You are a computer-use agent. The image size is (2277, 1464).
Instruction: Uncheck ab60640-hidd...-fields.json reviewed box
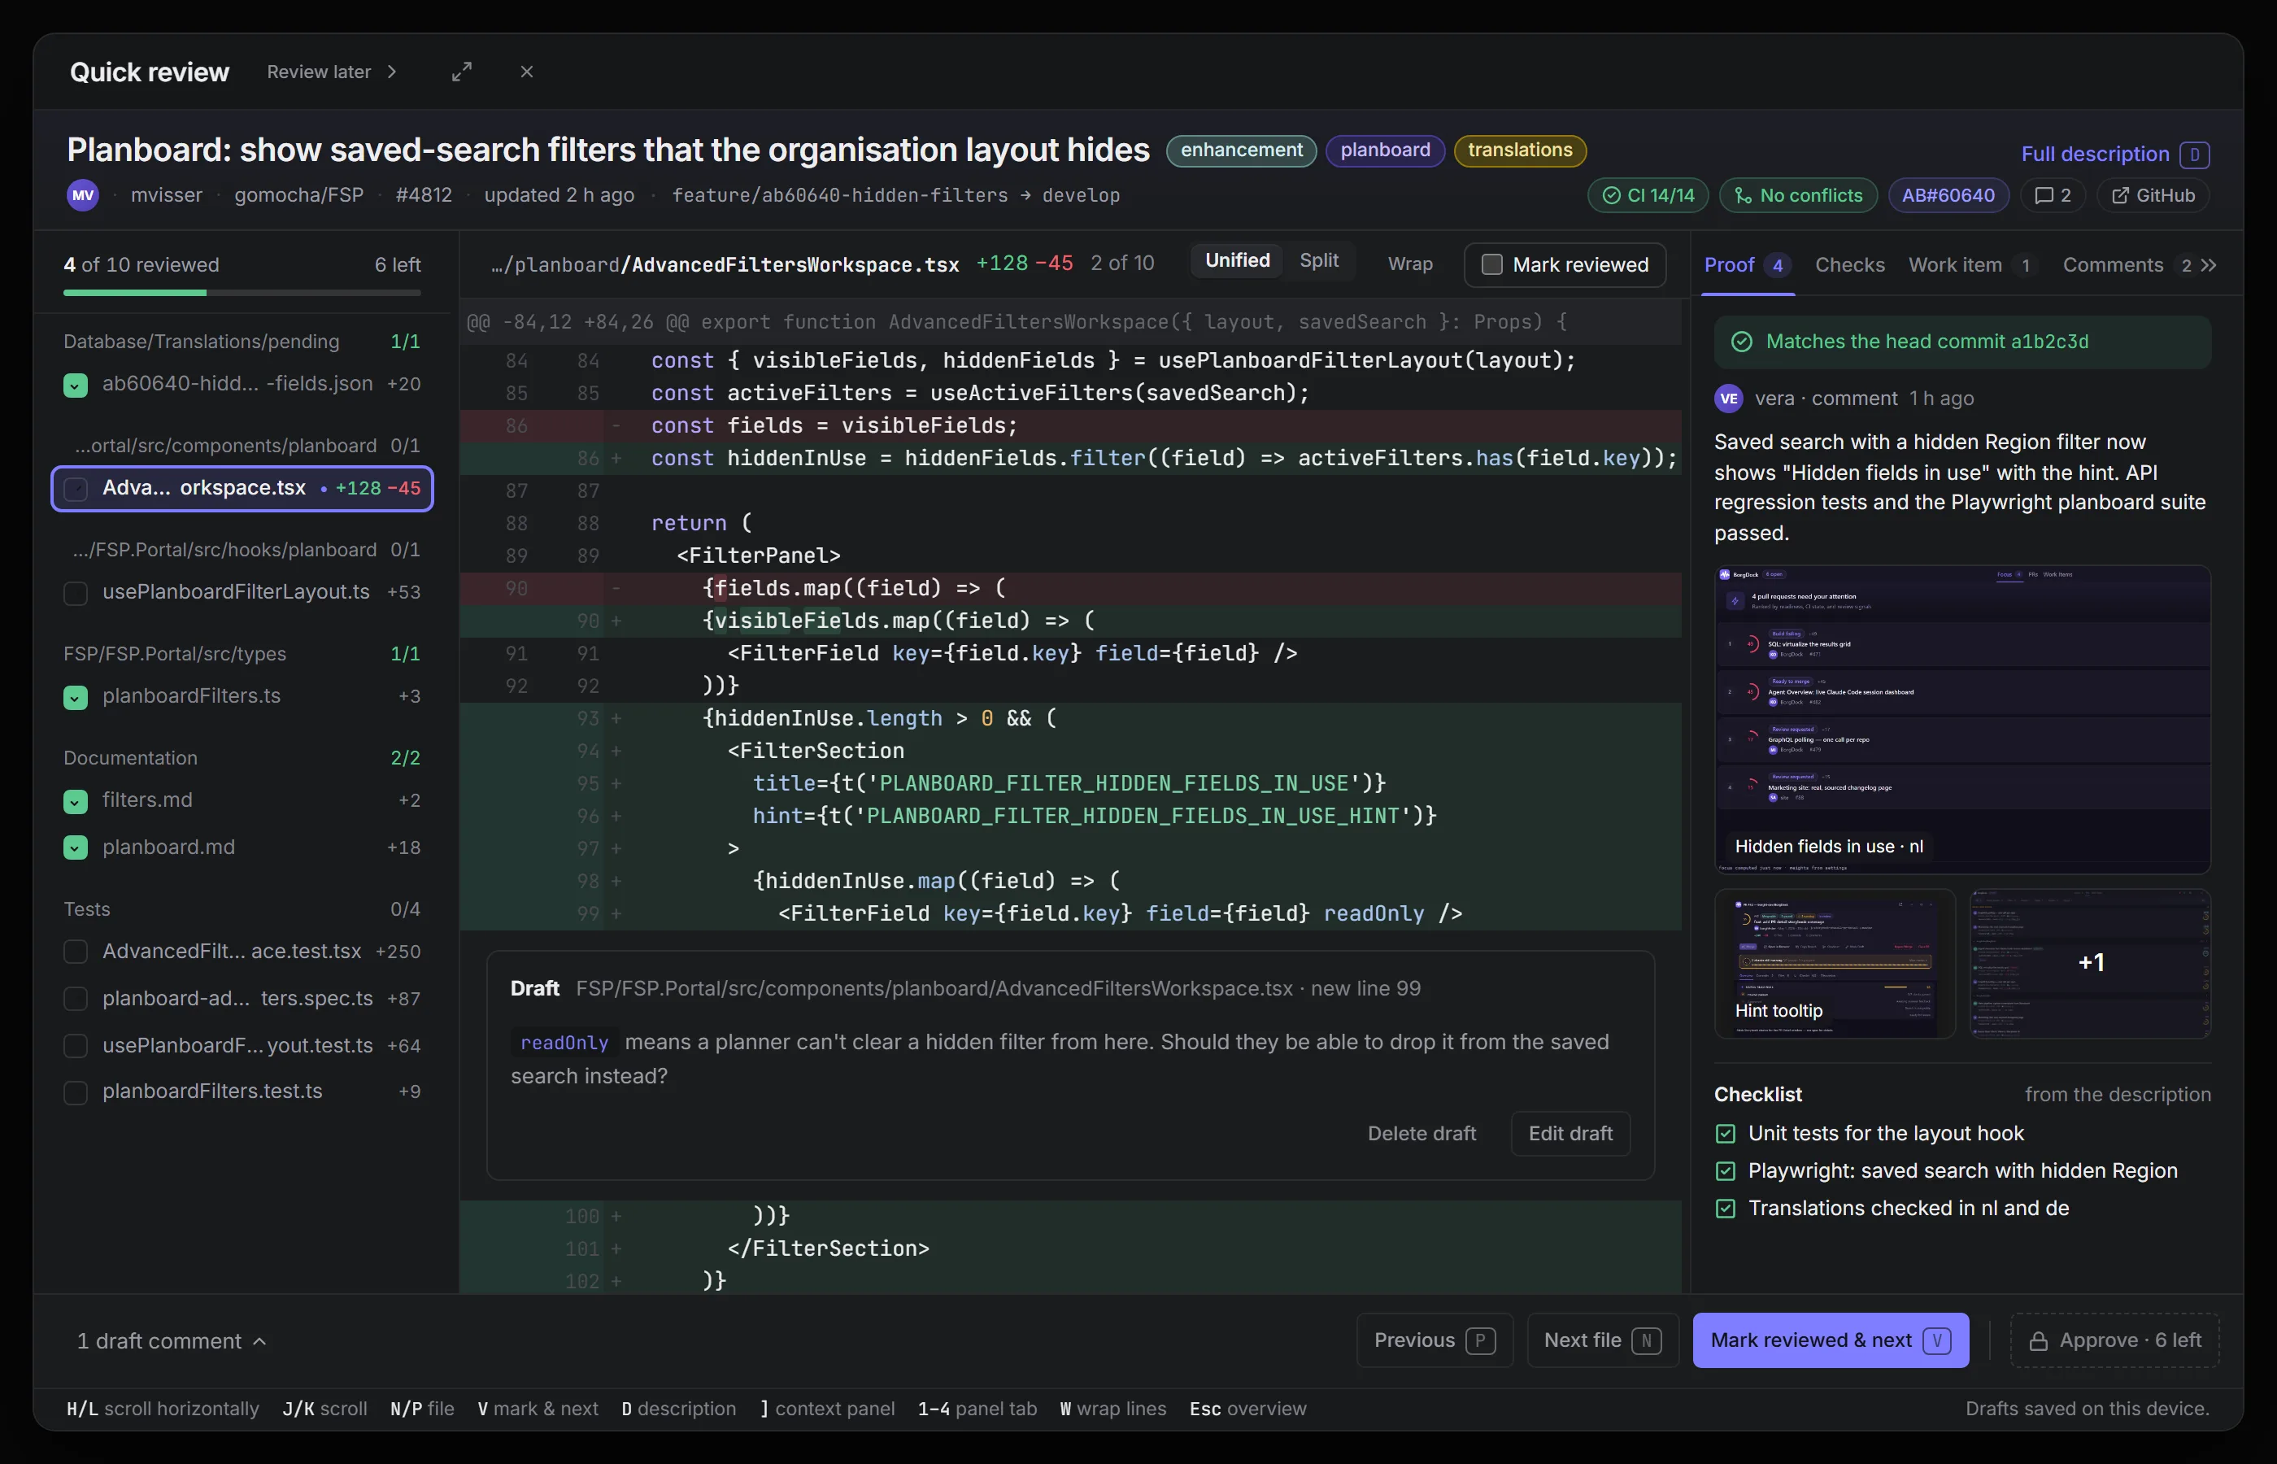[x=76, y=385]
